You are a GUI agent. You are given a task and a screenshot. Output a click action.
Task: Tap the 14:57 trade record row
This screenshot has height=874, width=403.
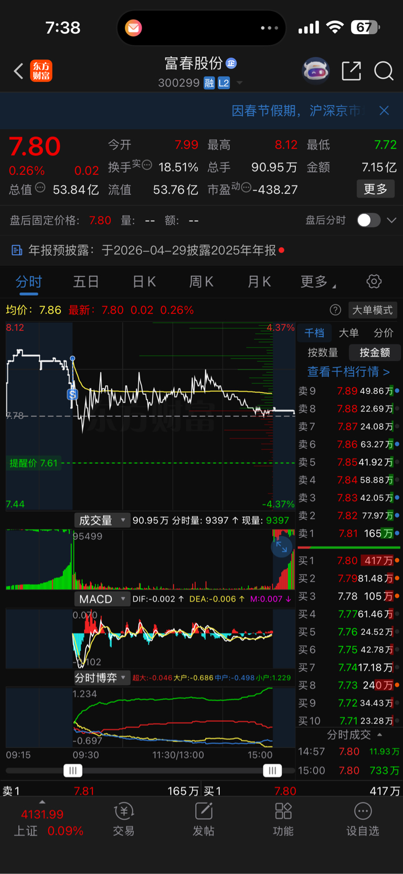tap(348, 752)
